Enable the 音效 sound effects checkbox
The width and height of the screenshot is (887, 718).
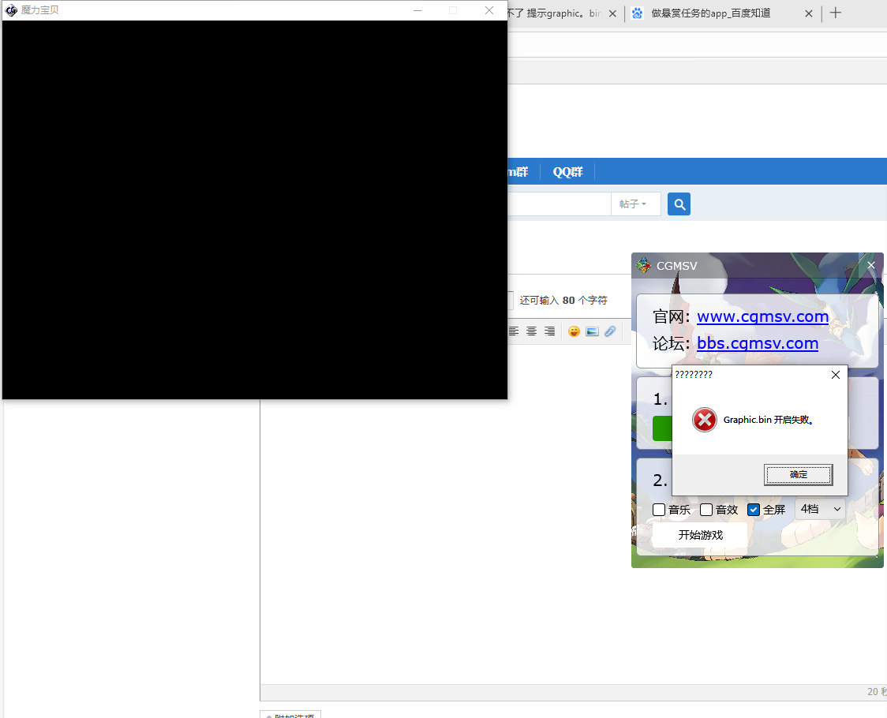706,510
